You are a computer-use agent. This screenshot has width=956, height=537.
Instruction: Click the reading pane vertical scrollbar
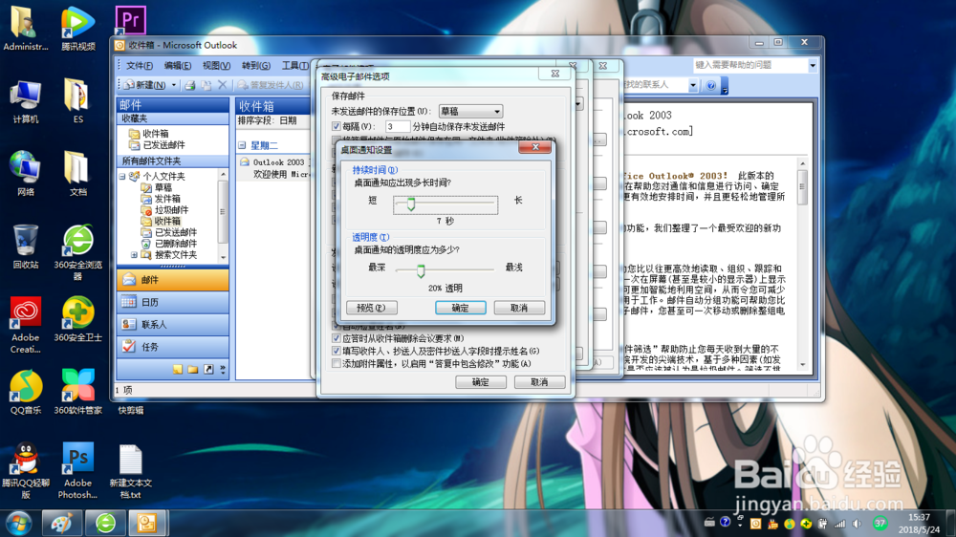pyautogui.click(x=802, y=264)
